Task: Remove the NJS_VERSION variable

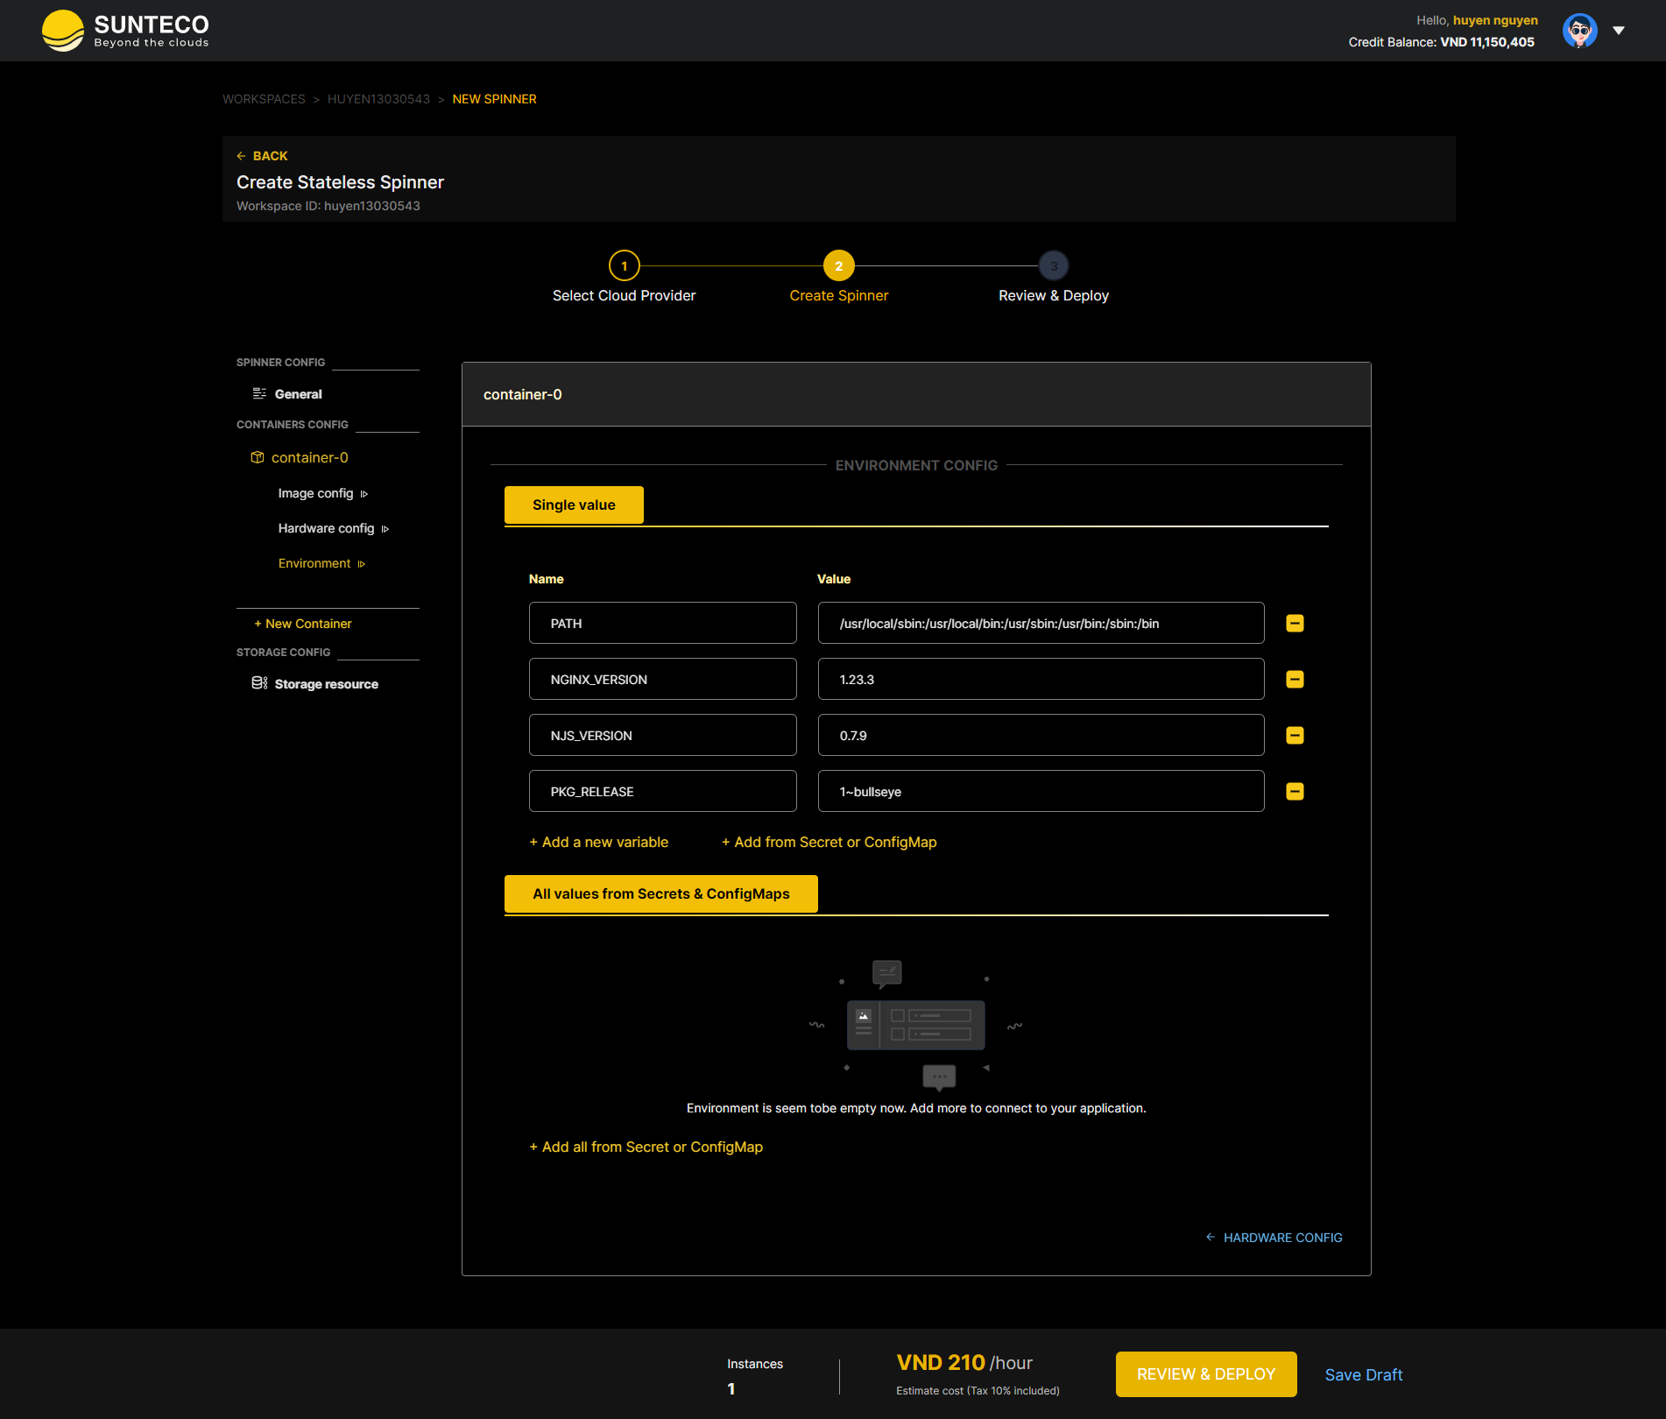Action: pos(1294,735)
